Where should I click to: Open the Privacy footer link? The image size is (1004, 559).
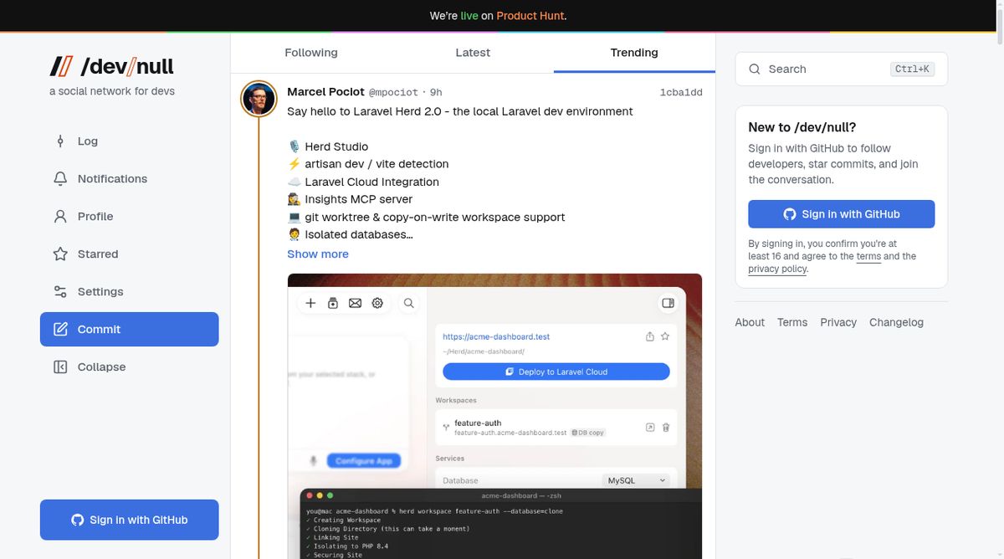pyautogui.click(x=838, y=322)
